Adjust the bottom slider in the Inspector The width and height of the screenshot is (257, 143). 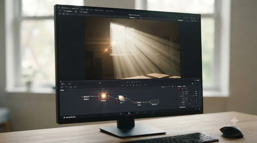click(x=190, y=104)
